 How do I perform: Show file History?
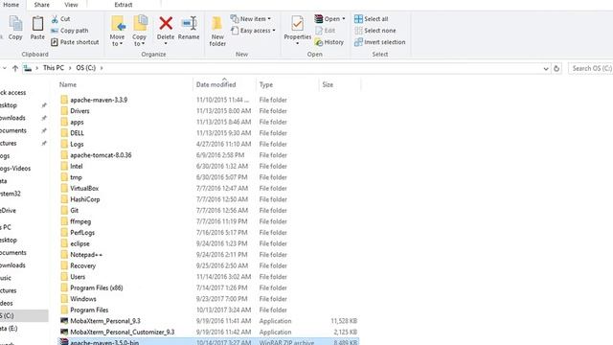click(329, 42)
